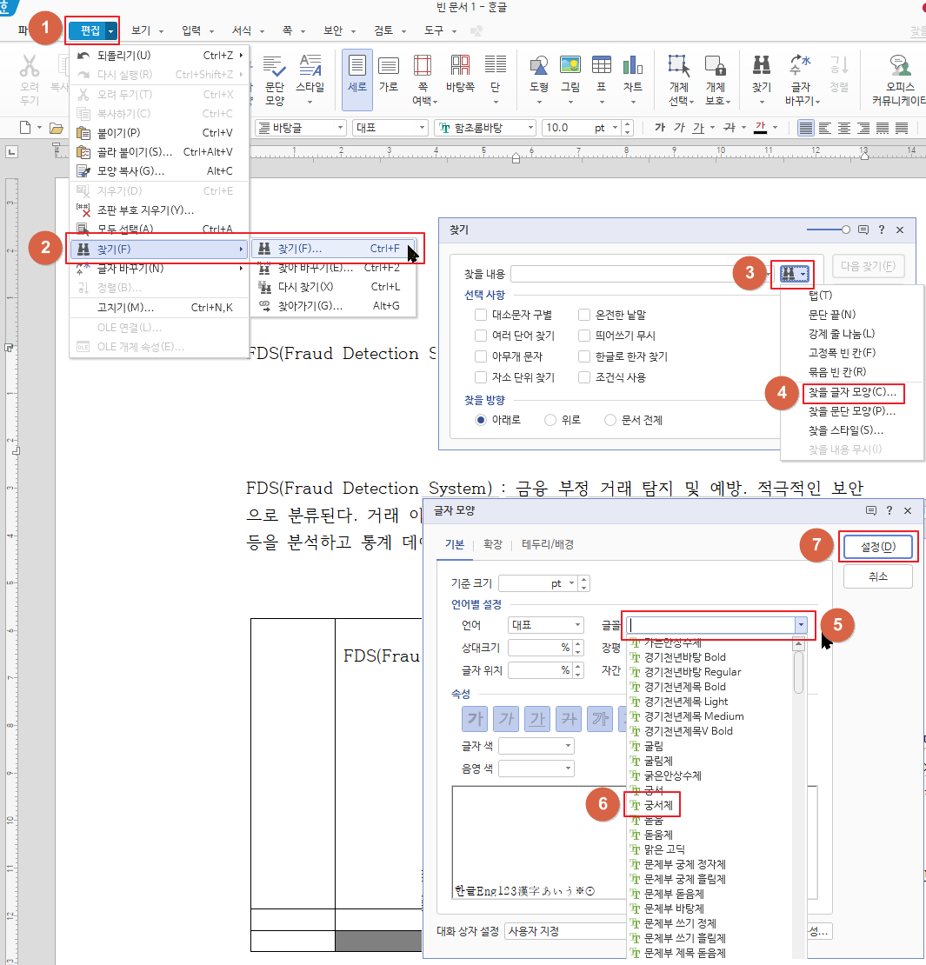Screen dimensions: 926x965
Task: Enable 한글로 한자 찾기 checkbox
Action: click(x=584, y=356)
